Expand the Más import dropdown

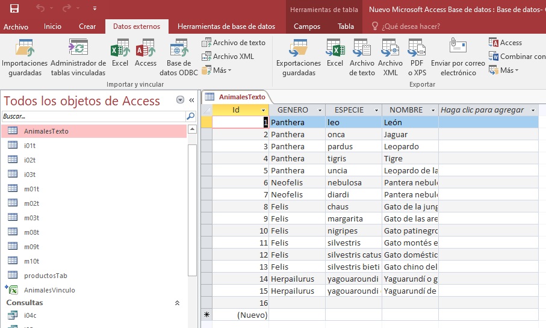point(217,70)
